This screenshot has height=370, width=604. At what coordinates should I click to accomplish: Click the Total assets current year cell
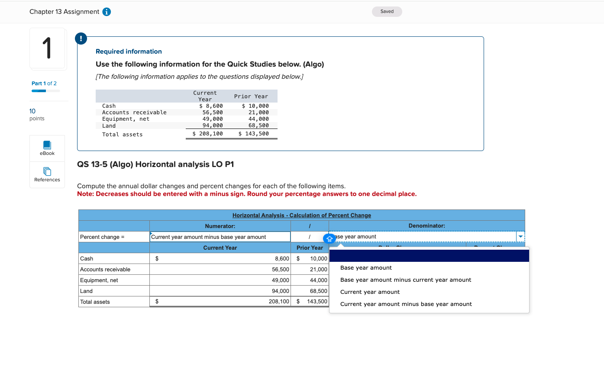220,302
